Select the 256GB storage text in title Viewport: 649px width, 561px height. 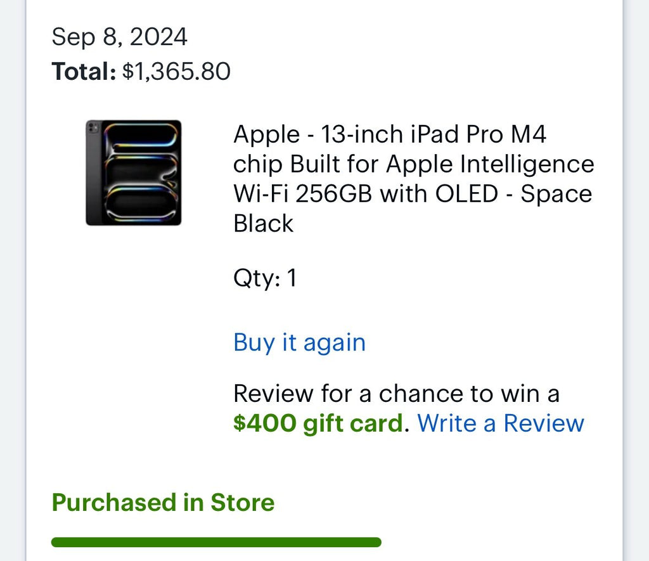(347, 193)
